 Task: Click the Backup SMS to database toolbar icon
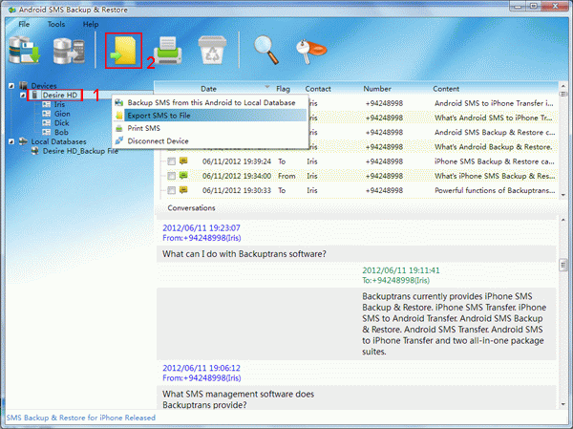click(25, 50)
